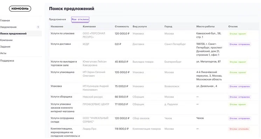This screenshot has height=139, width=261.
Task: Open Акты in the sidebar
Action: pyautogui.click(x=3, y=53)
